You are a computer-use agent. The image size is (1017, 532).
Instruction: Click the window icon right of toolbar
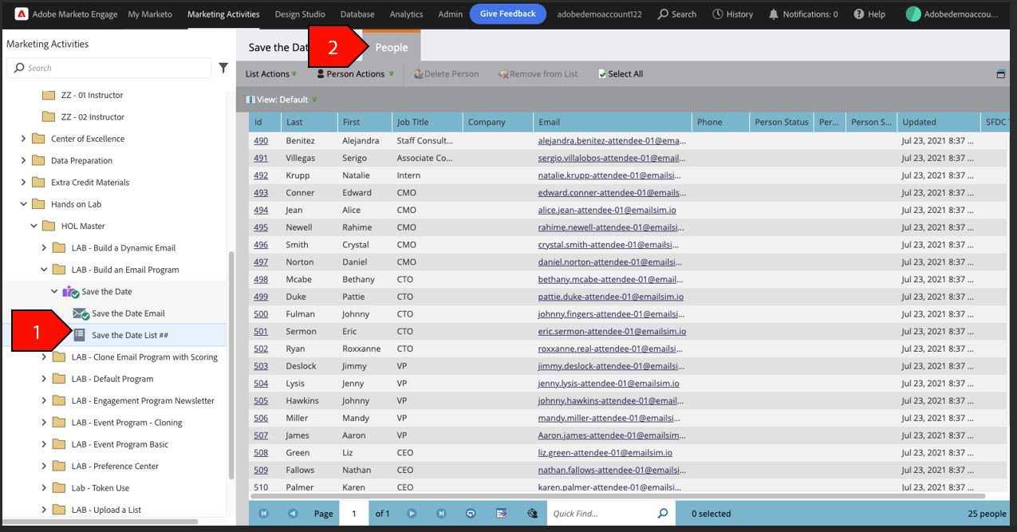tap(1001, 74)
